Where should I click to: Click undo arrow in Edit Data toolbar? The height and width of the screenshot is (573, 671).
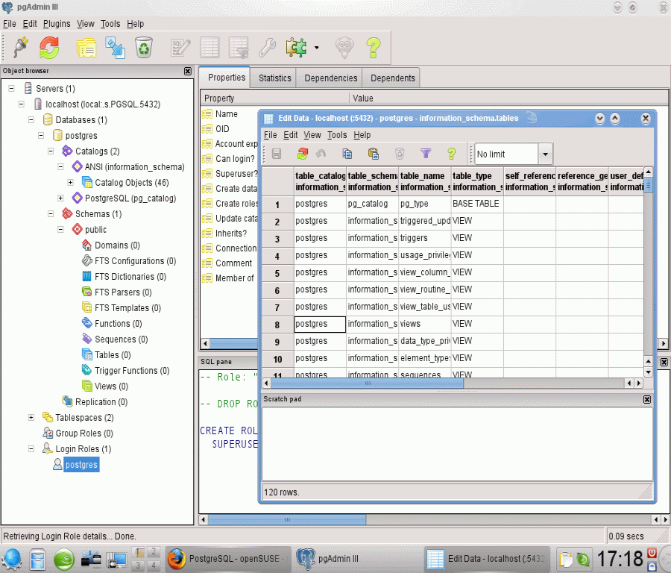(321, 154)
